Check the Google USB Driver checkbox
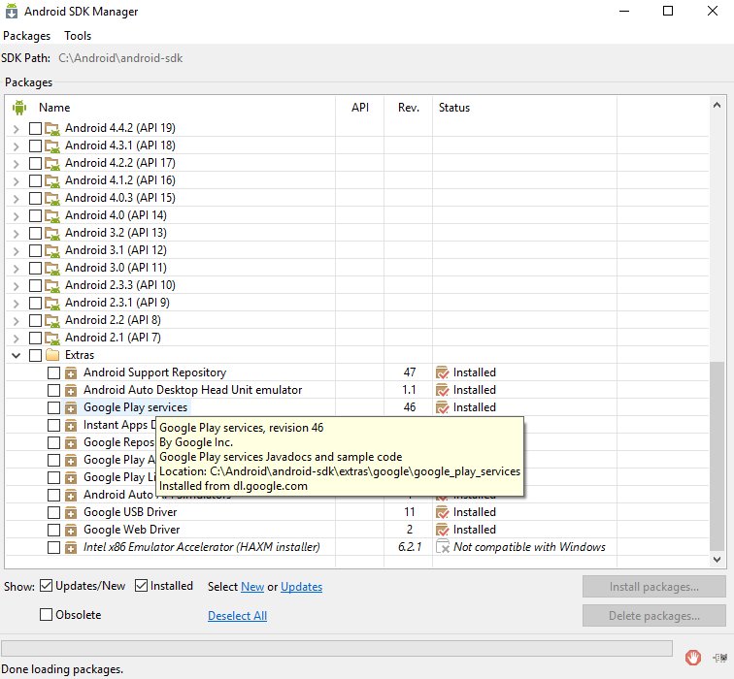The image size is (734, 679). 53,512
